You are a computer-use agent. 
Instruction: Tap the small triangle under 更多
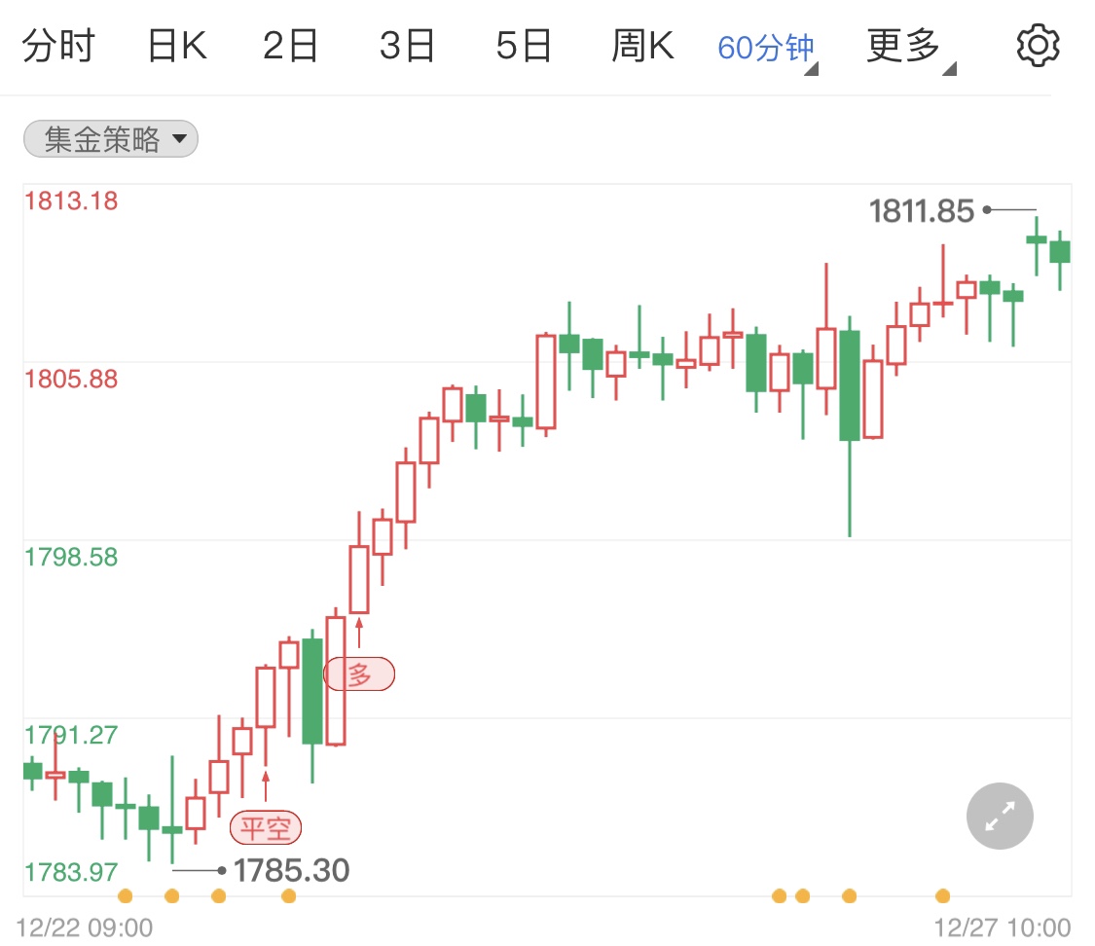coord(950,70)
